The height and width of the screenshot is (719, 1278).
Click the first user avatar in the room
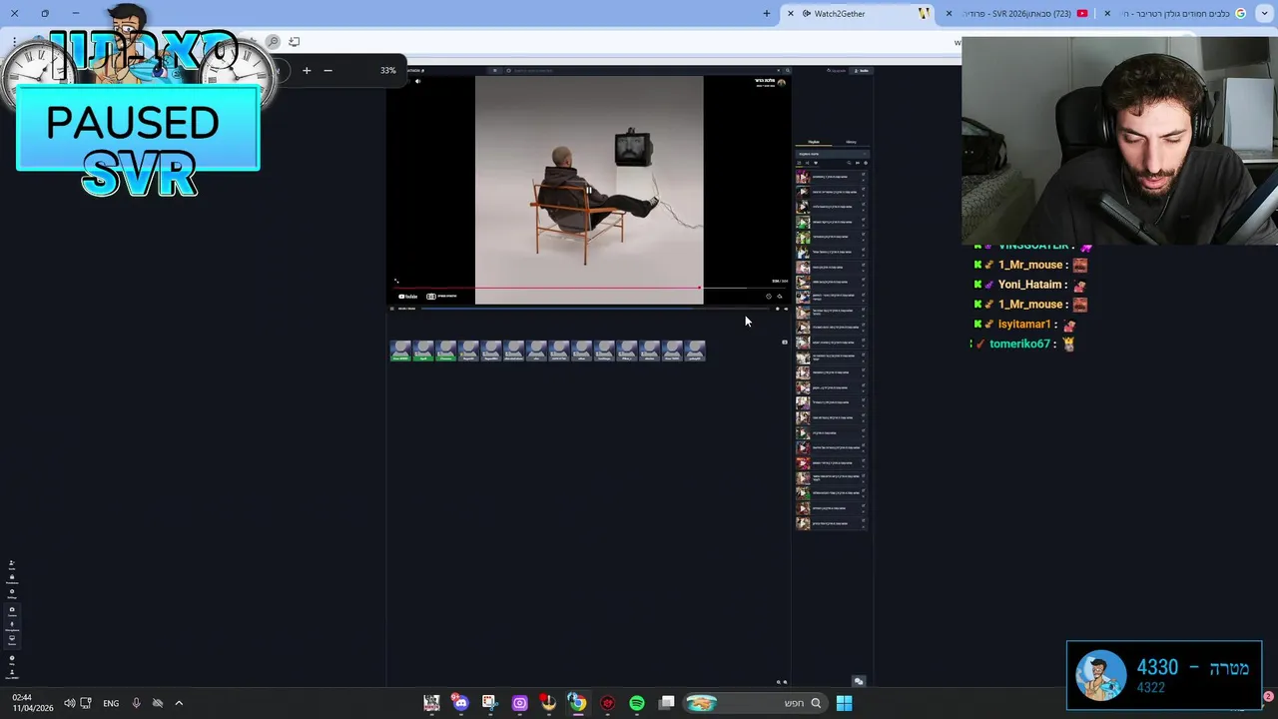click(400, 351)
